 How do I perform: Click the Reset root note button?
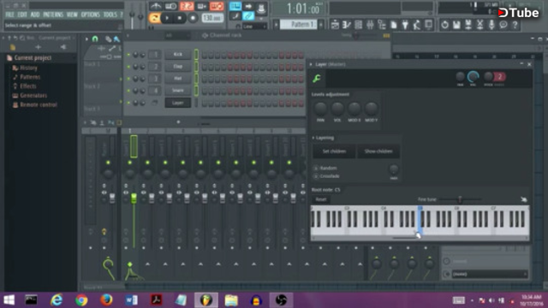(321, 199)
